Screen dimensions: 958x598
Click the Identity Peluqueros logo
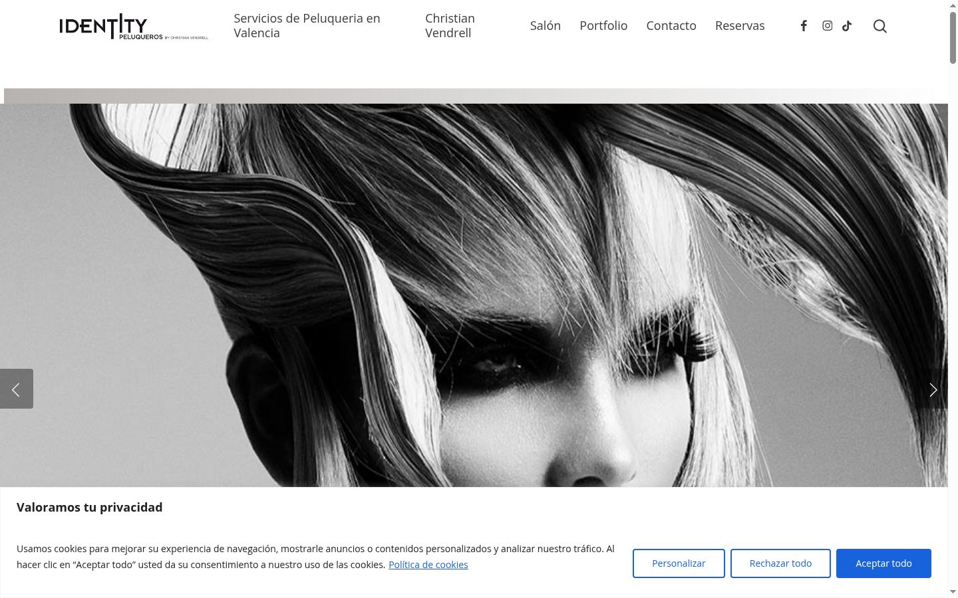tap(134, 27)
